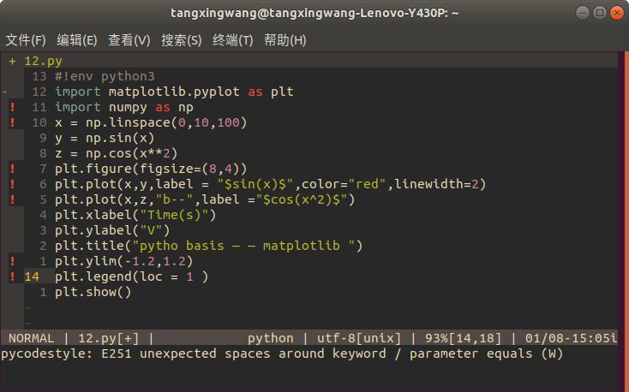The height and width of the screenshot is (392, 629).
Task: Click 'import matplotlib.pyplot as plt' line
Action: click(174, 92)
